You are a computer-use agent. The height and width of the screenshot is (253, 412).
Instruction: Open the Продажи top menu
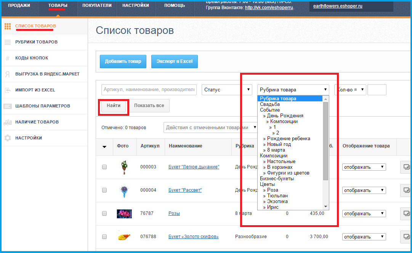point(19,5)
